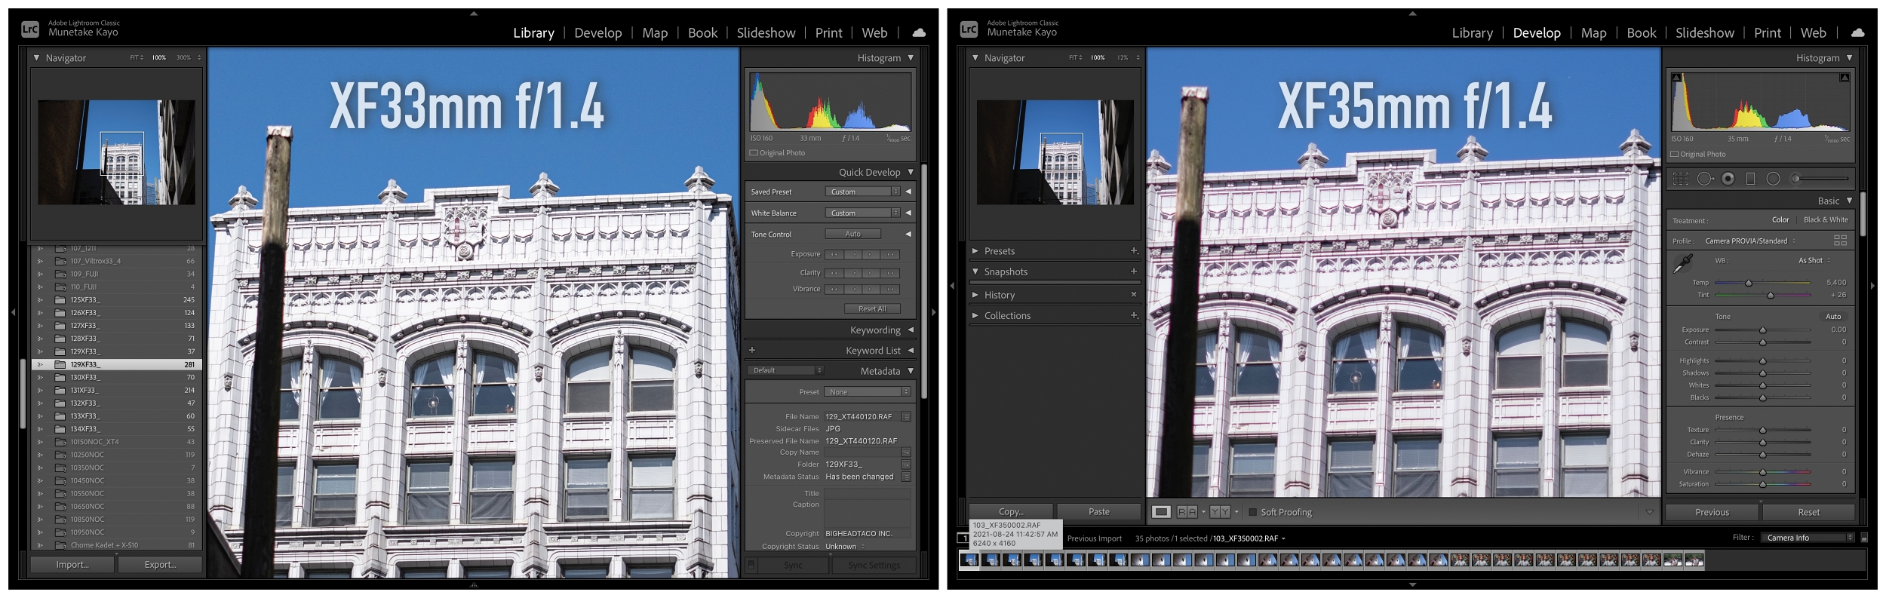This screenshot has width=1886, height=598.
Task: Select the first filmstrip thumbnail
Action: 969,560
